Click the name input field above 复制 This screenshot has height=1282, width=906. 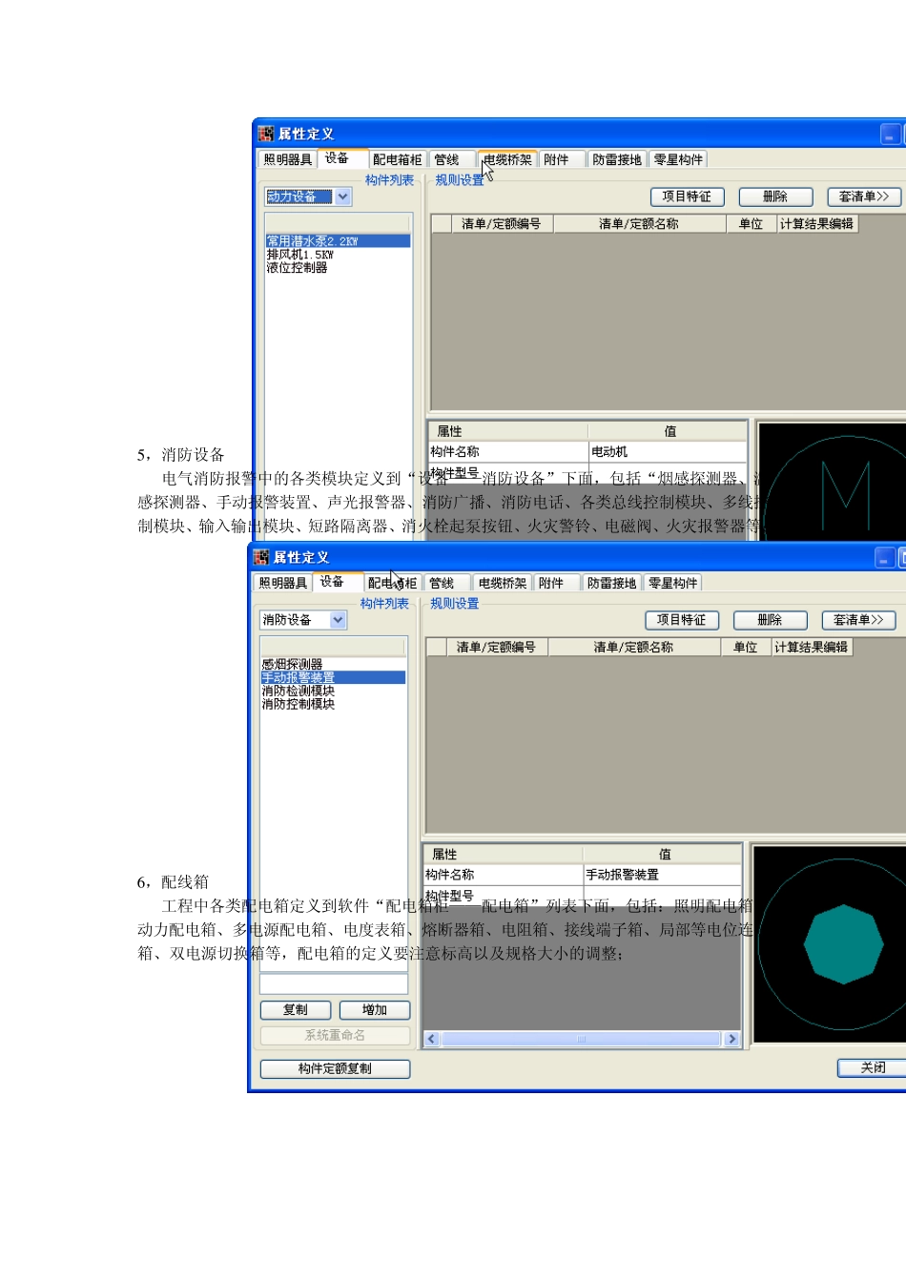click(x=334, y=983)
